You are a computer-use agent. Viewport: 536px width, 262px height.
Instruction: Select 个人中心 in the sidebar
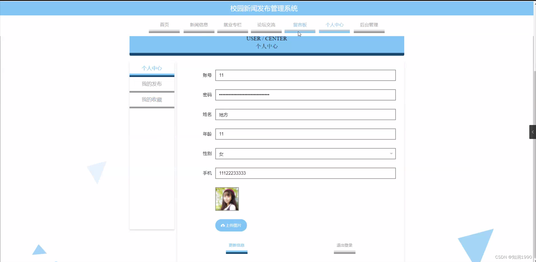pos(152,68)
